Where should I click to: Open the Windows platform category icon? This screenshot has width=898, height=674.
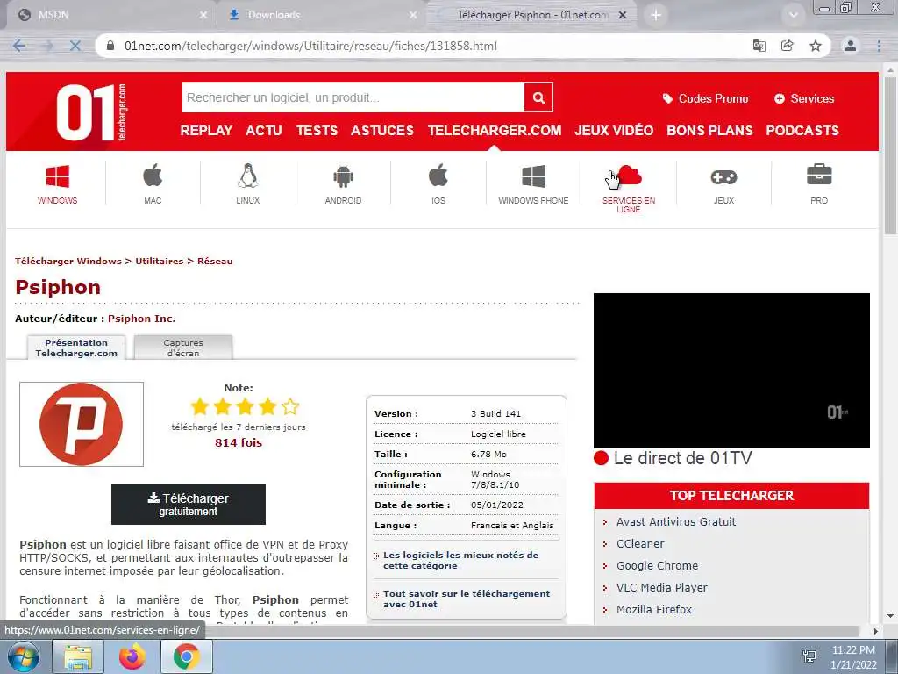[57, 176]
